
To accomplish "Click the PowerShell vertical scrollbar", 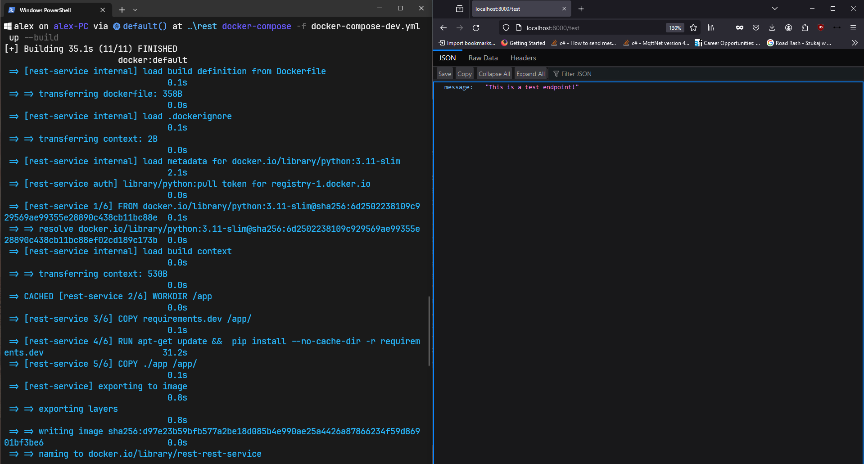I will click(x=429, y=331).
